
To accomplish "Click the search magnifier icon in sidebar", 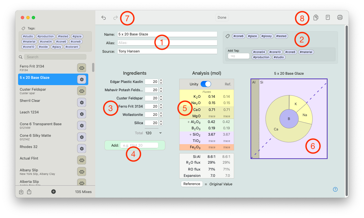I will 21,57.
